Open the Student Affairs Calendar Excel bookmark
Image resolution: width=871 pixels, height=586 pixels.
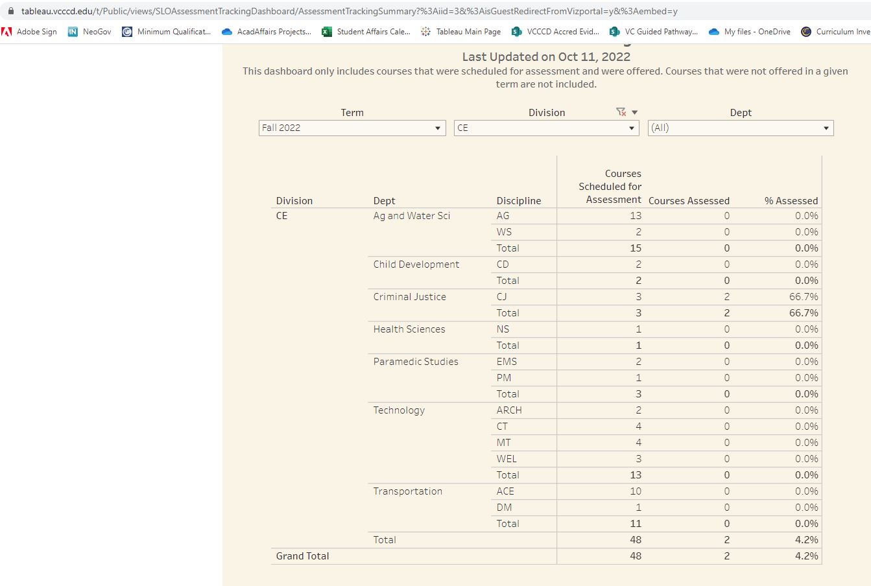coord(366,32)
